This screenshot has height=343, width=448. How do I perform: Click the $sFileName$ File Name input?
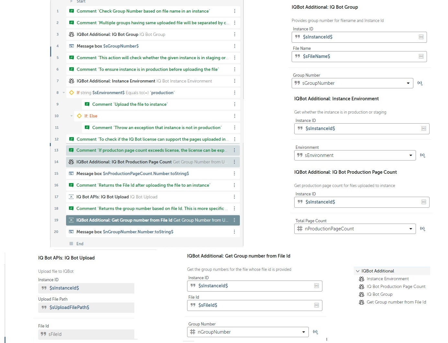coord(359,56)
